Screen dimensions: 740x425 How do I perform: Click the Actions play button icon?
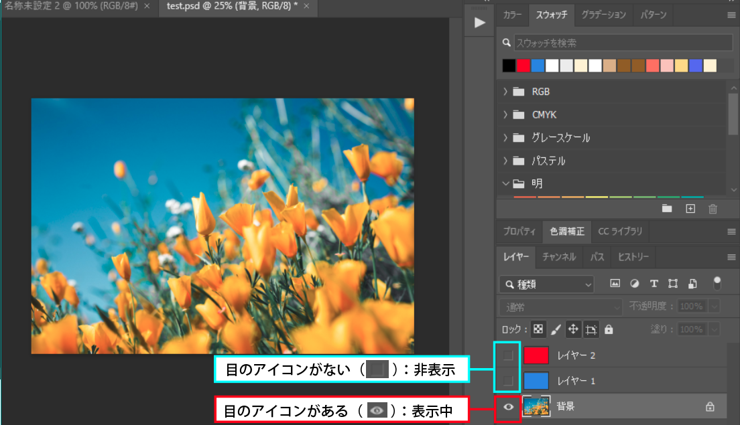479,23
